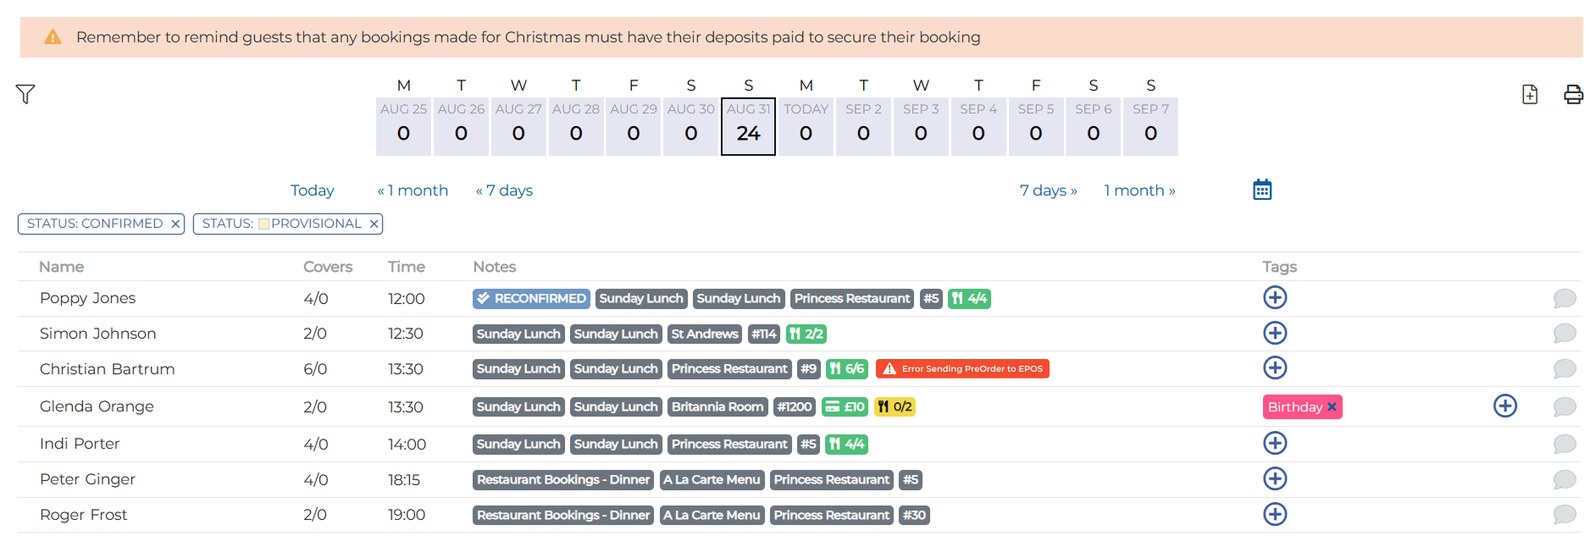1590x547 pixels.
Task: Click the RECONFIRMED badge for Poppy Jones
Action: (531, 299)
